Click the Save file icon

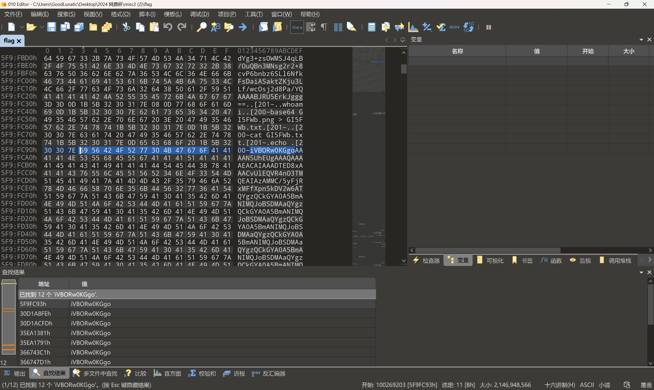coord(51,27)
